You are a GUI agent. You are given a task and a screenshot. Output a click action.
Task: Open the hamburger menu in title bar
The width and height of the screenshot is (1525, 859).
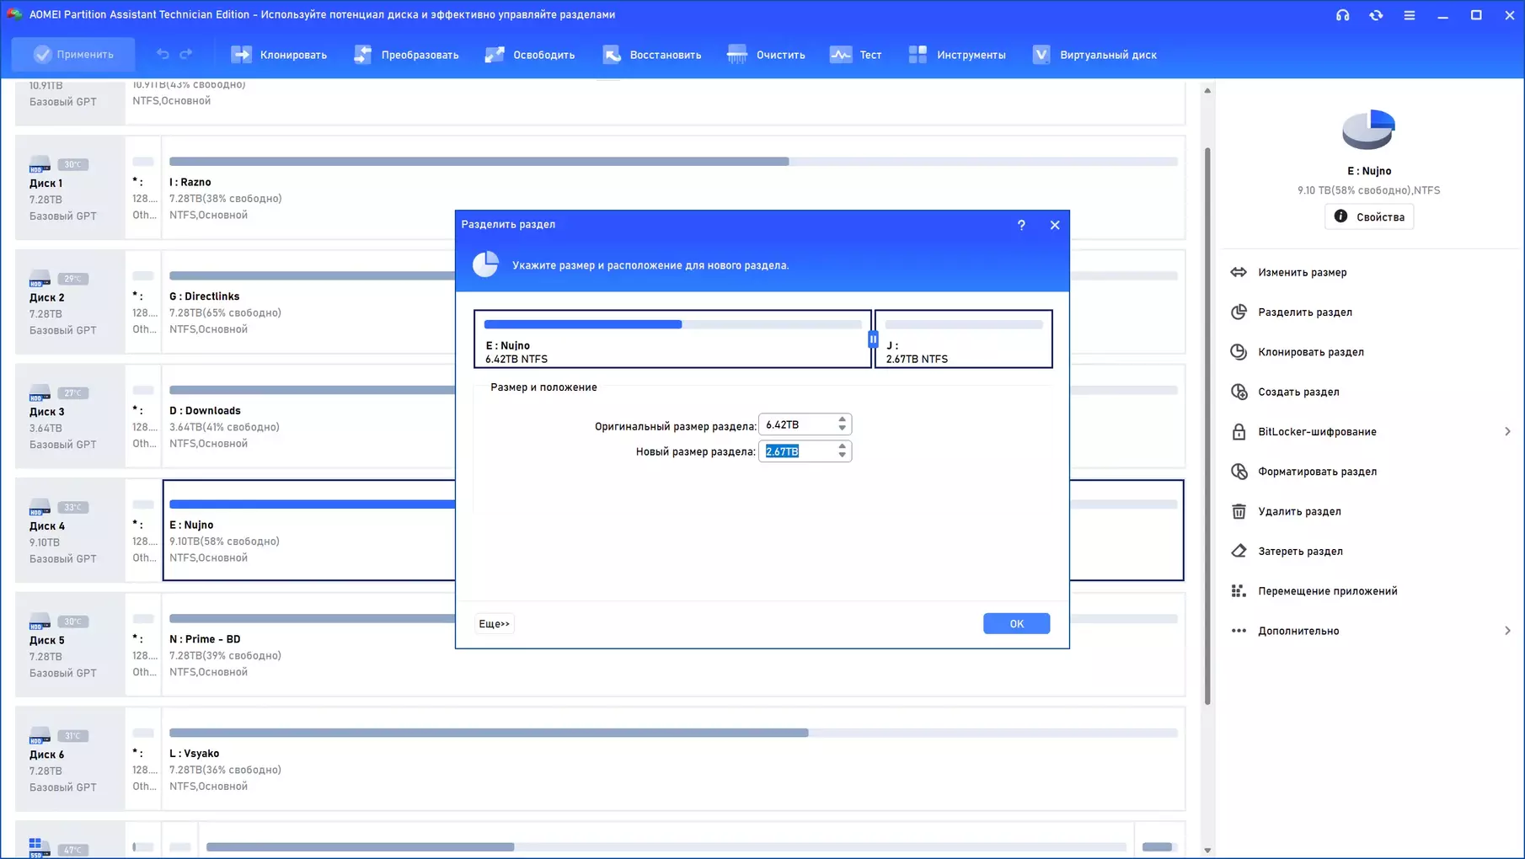point(1410,15)
